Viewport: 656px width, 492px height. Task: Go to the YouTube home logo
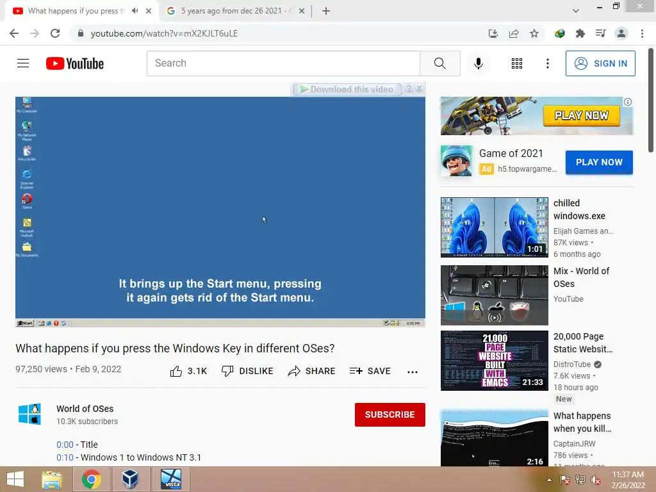[75, 63]
